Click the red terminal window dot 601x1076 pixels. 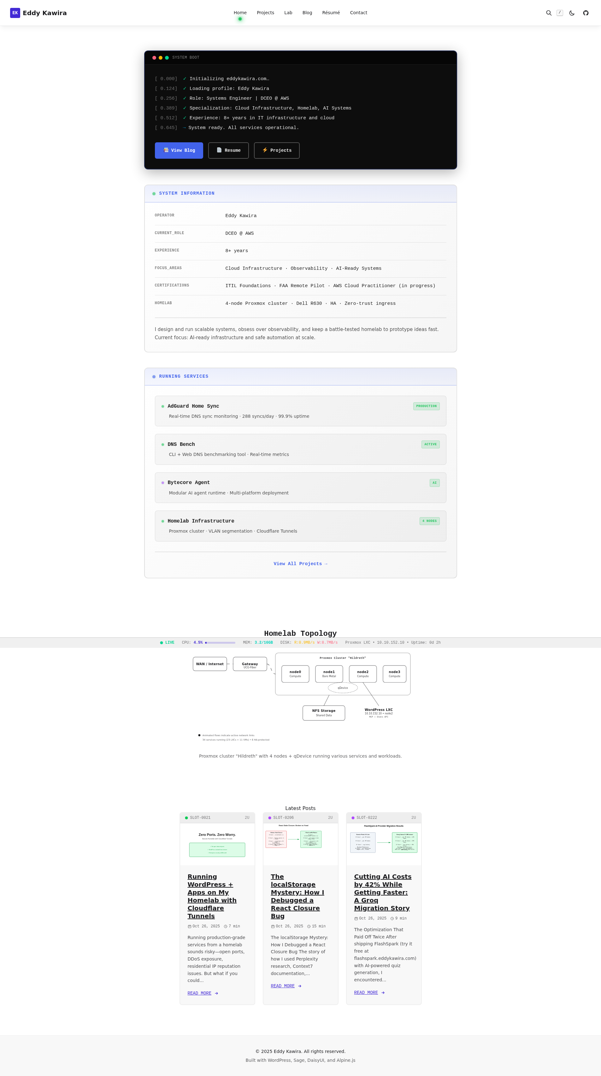[154, 58]
